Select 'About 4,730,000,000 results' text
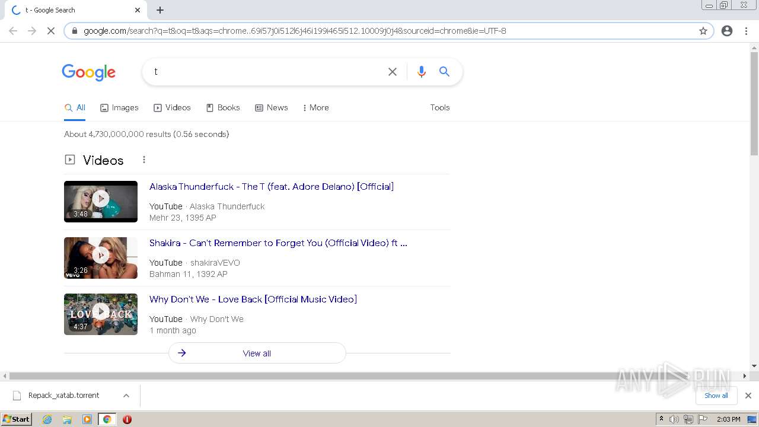759x427 pixels. [x=117, y=135]
